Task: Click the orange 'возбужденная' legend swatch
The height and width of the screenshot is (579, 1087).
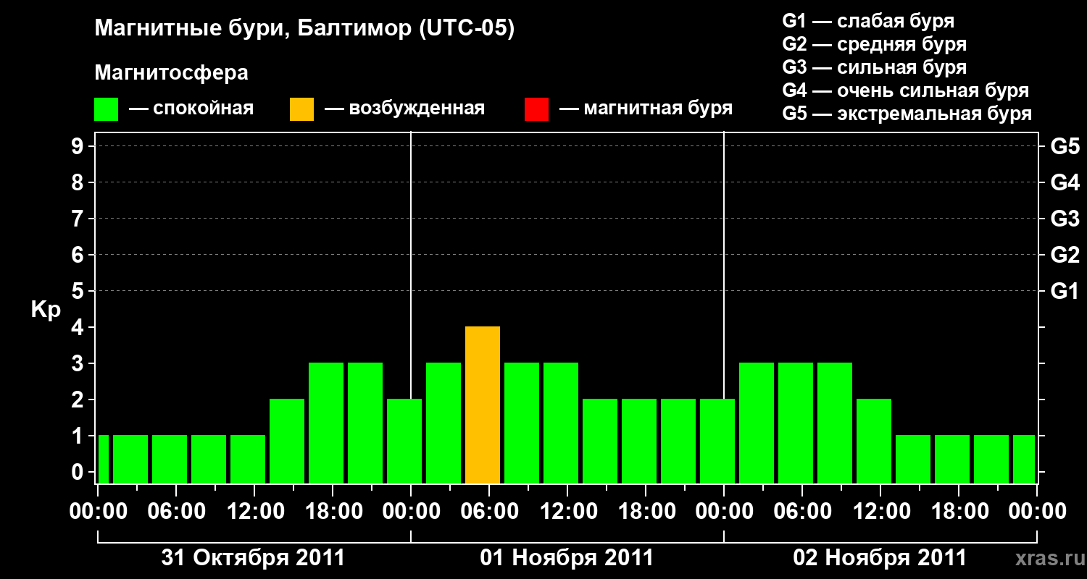Action: tap(301, 109)
